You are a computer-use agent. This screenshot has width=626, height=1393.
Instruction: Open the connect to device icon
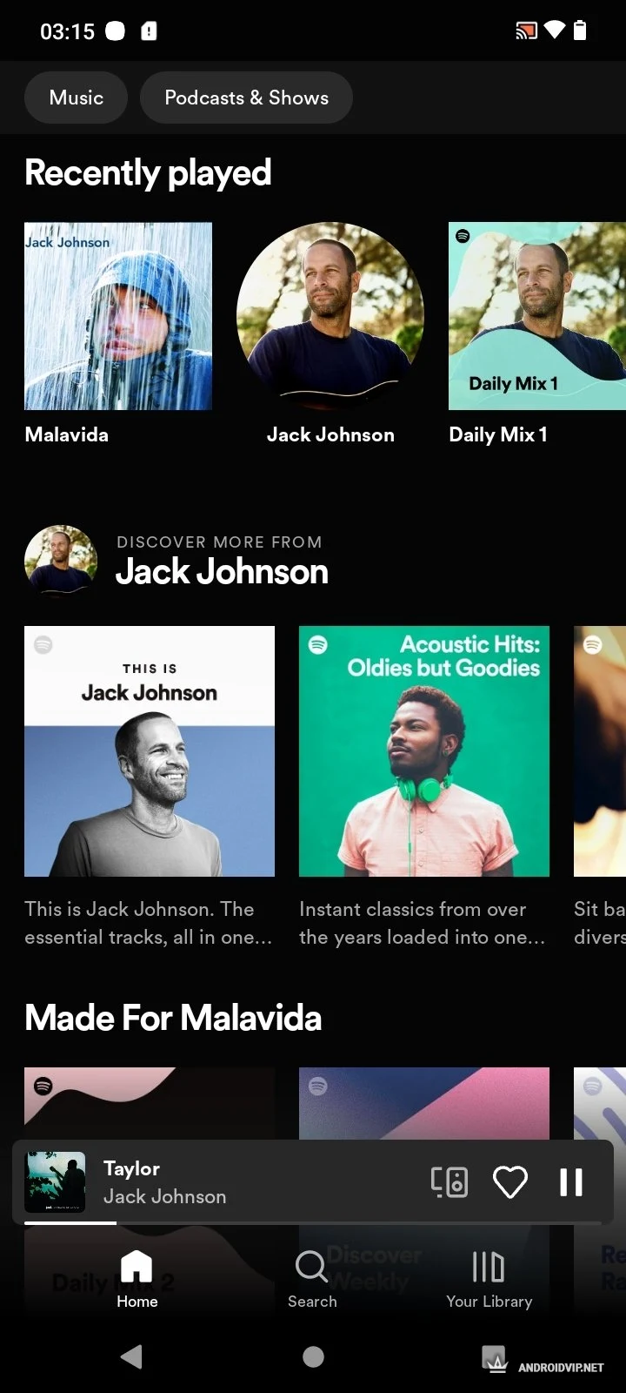click(x=449, y=1182)
